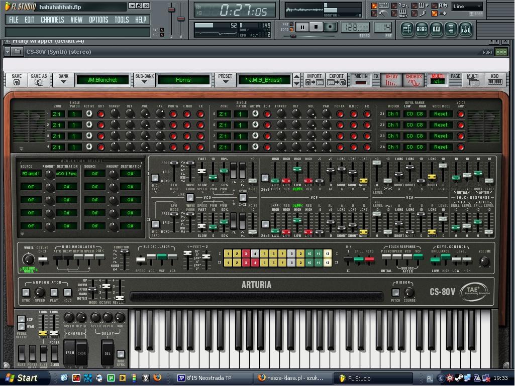Open the TOOLS menu
515x387 pixels.
click(122, 20)
